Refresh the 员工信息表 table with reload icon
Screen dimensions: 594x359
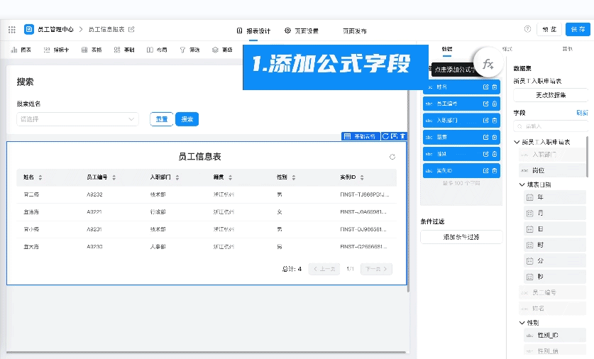tap(392, 157)
